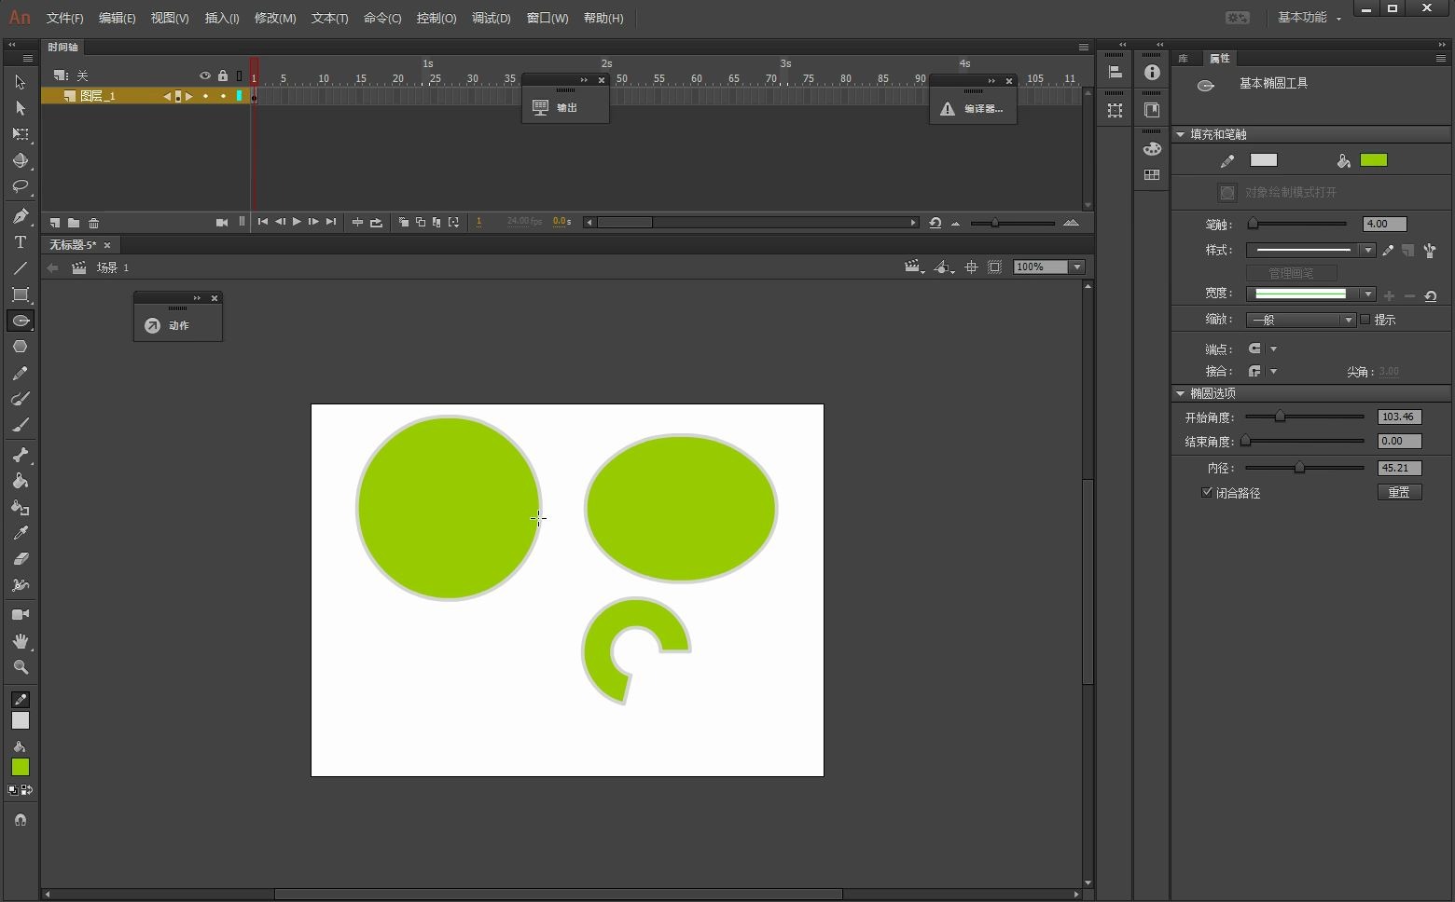Open the 文件(F) menu
The image size is (1455, 902).
[64, 18]
